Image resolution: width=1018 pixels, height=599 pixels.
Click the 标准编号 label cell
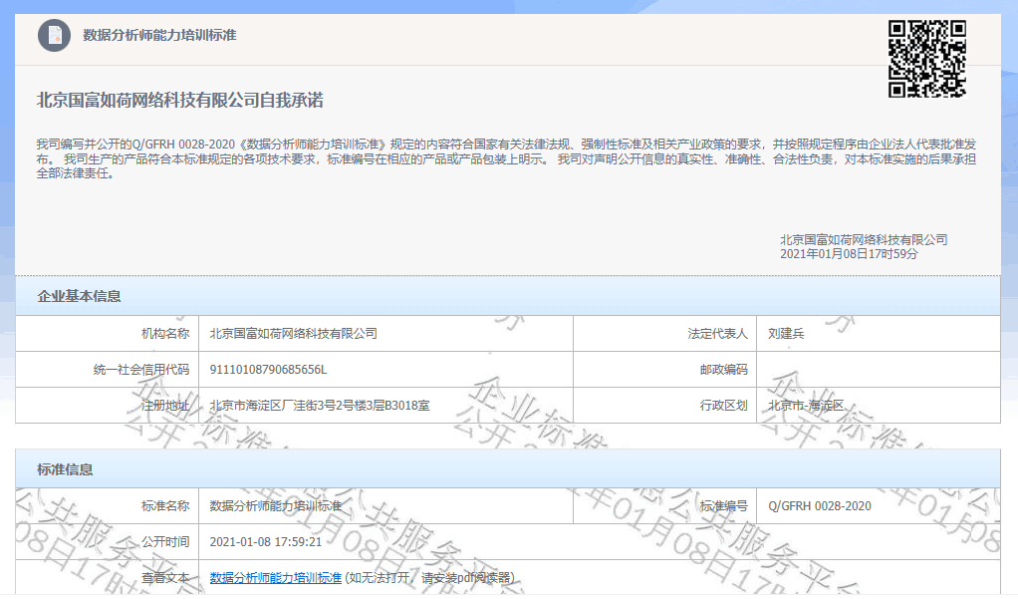664,506
